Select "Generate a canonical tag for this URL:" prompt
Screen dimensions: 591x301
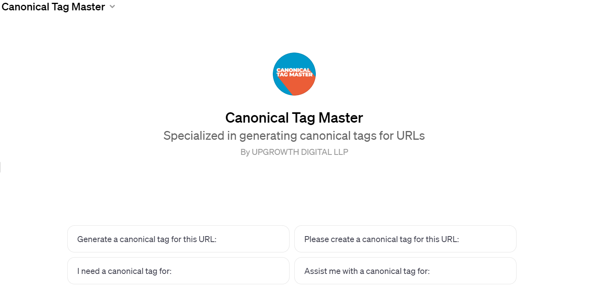(x=178, y=239)
